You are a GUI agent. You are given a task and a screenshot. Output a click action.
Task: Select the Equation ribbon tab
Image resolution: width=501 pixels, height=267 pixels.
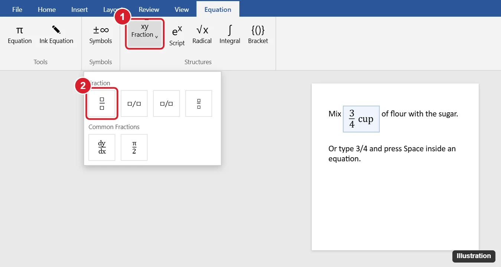pos(218,10)
